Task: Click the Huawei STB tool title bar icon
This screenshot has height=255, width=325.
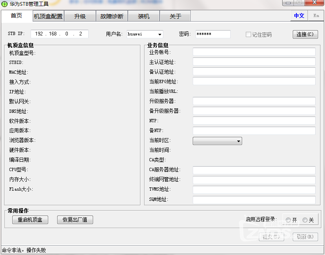Action: click(x=4, y=4)
